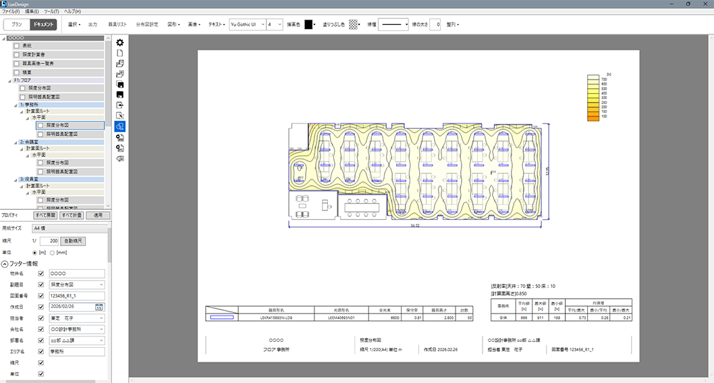
Task: Open the Yu Gothic UI font dropdown
Action: 260,24
